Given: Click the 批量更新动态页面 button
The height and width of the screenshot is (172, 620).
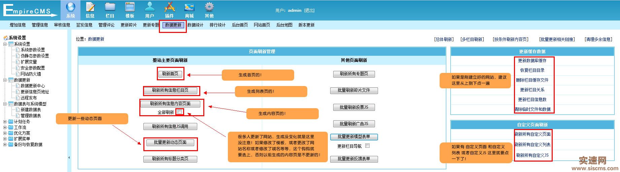Looking at the screenshot, I should (170, 142).
